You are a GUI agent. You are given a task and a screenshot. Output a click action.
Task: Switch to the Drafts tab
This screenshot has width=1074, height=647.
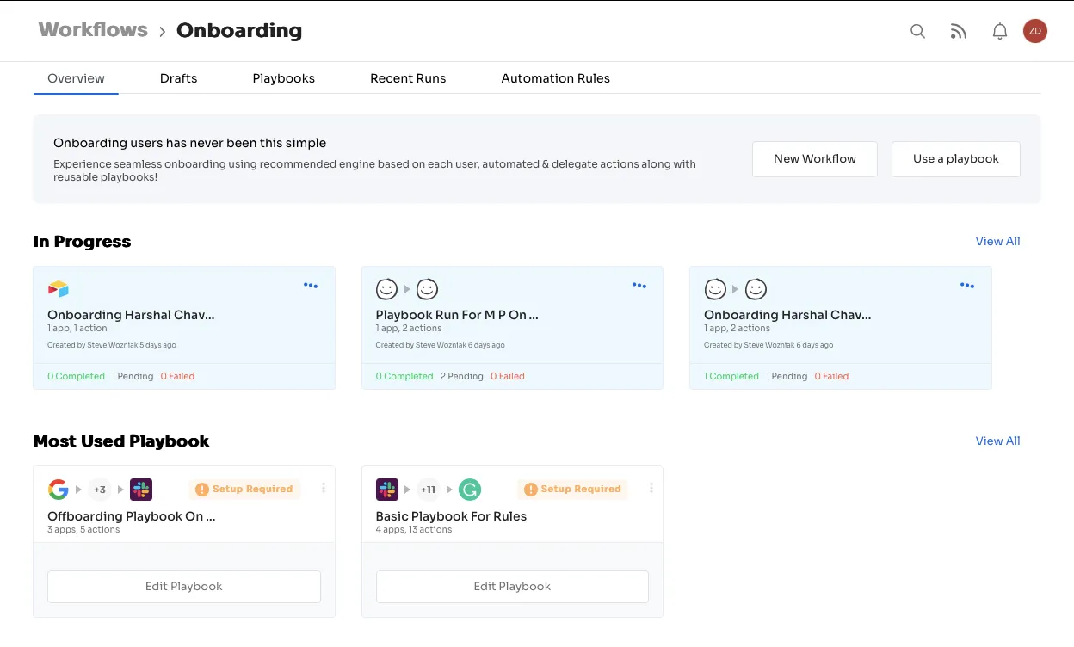click(x=179, y=78)
